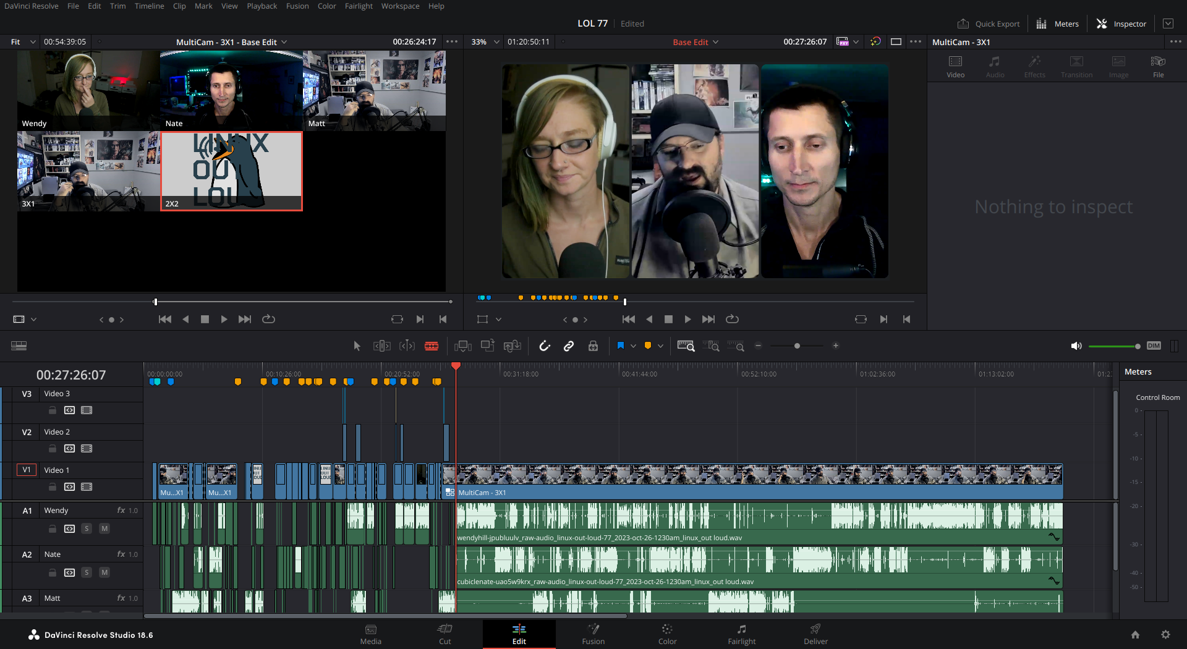The image size is (1187, 649).
Task: Click the orange Marker icon
Action: (648, 346)
